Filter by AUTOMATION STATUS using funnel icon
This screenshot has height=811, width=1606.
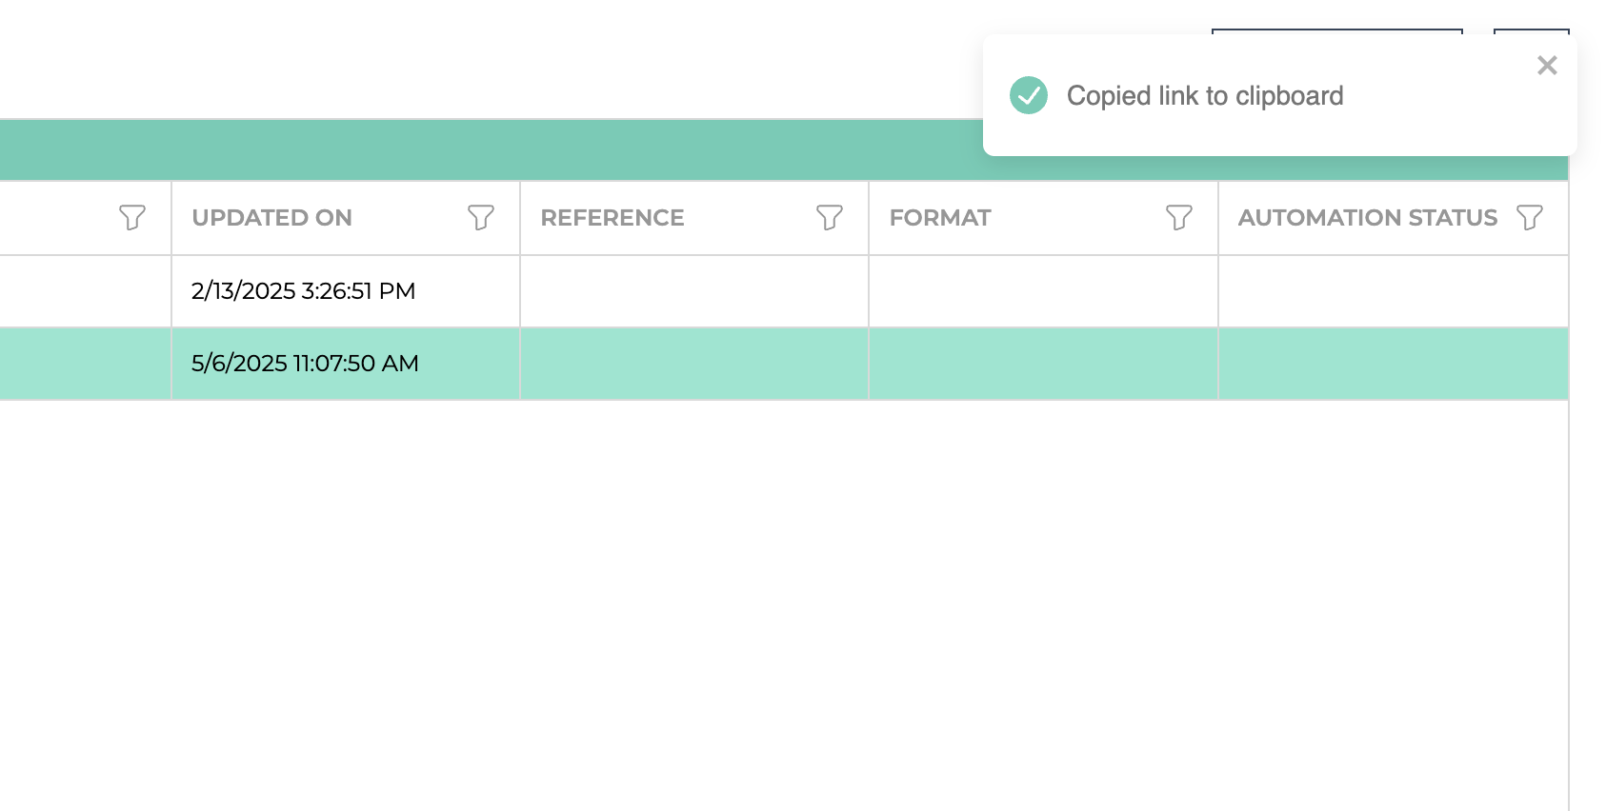coord(1529,218)
